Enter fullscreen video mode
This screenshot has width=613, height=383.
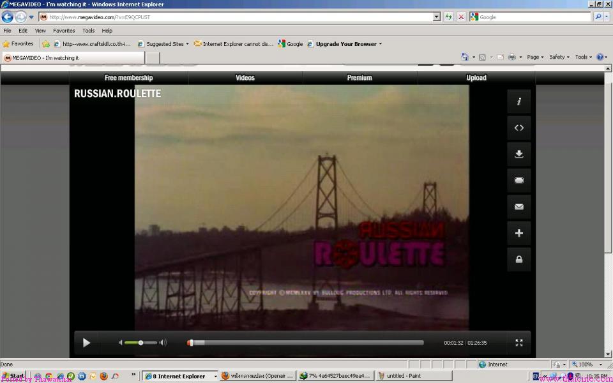tap(518, 343)
